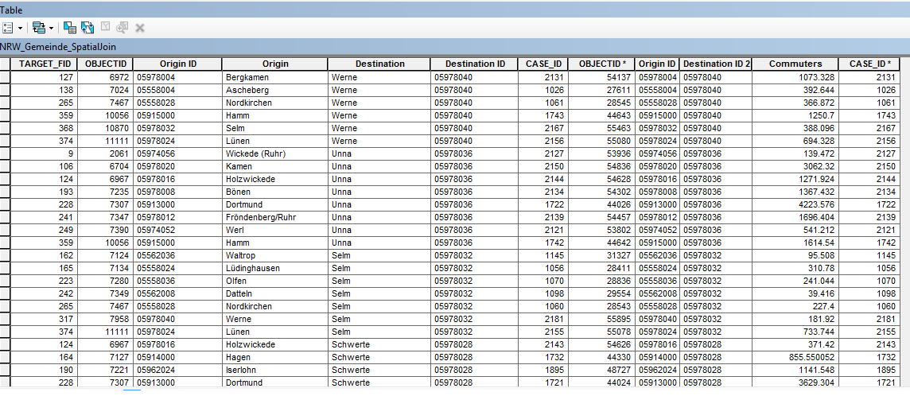Image resolution: width=910 pixels, height=396 pixels.
Task: Click the Origin cell 'Iserlohn'
Action: pyautogui.click(x=275, y=370)
